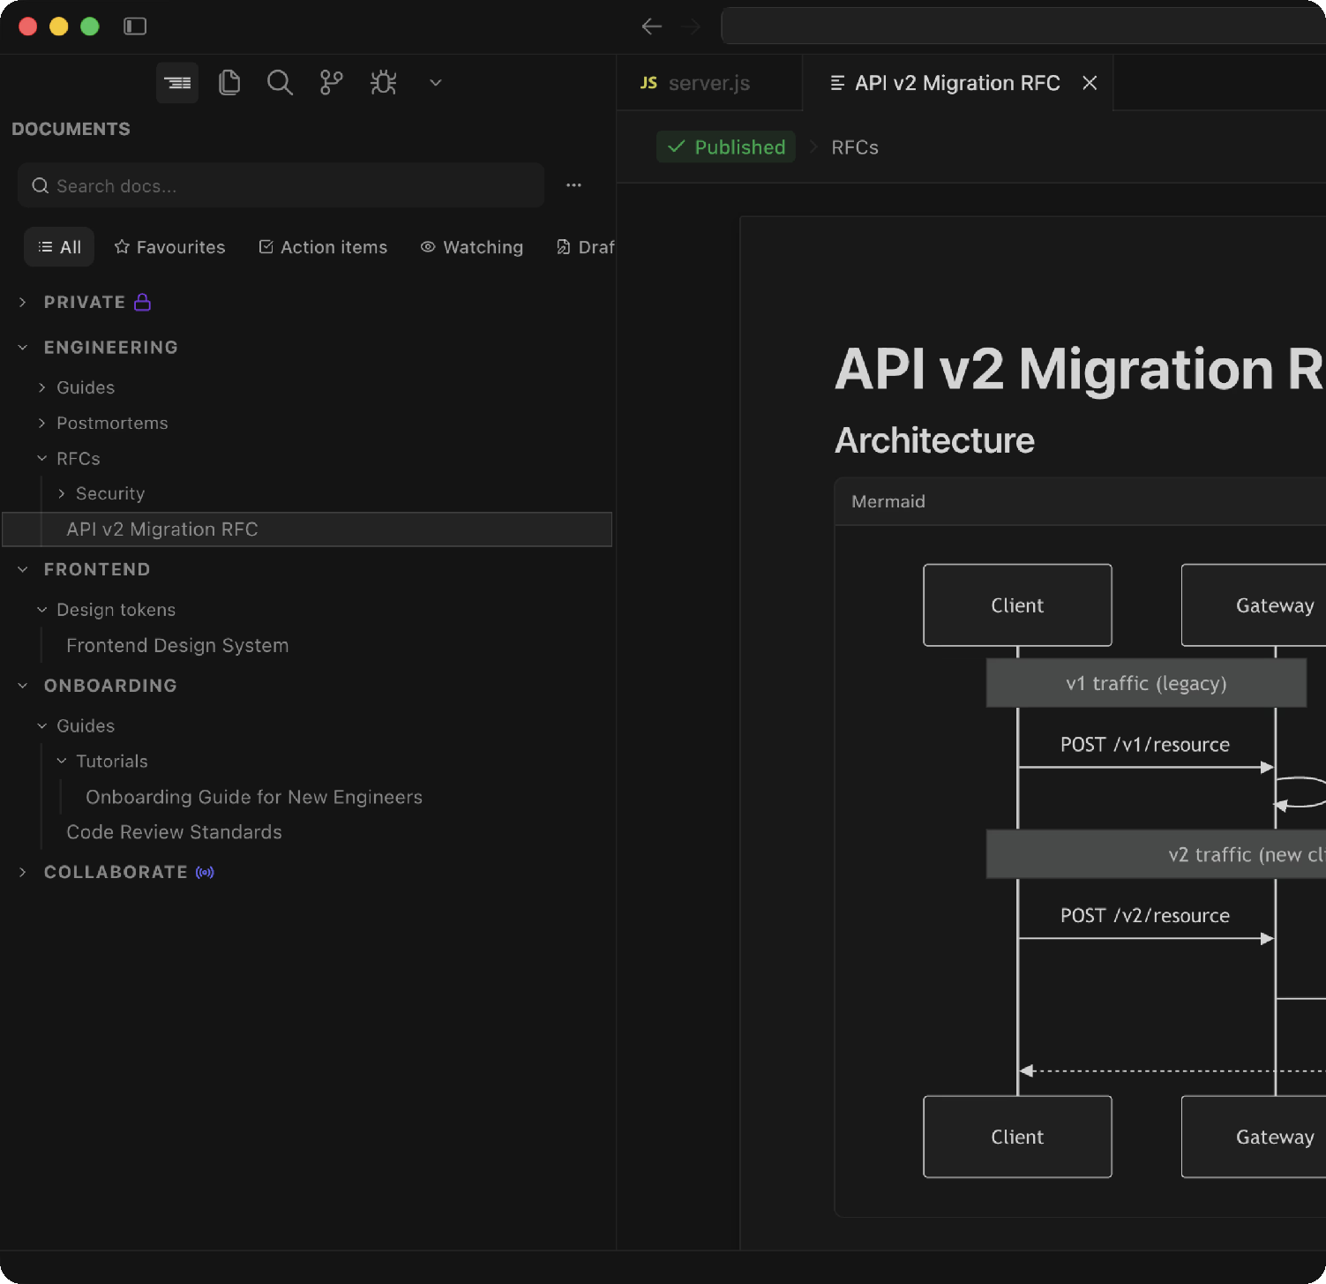
Task: Expand the Postmortems folder
Action: coord(42,424)
